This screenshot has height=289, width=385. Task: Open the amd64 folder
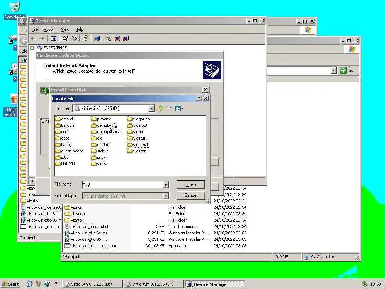64,119
